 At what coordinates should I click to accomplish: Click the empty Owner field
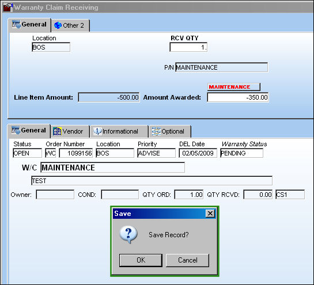pyautogui.click(x=55, y=195)
